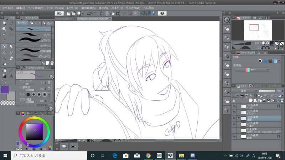The image size is (285, 160).
Task: Select the 効果線用 brush
Action: click(34, 51)
